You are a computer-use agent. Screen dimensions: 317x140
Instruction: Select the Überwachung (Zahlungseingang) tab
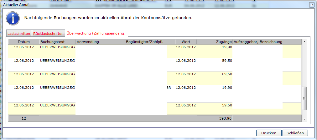pos(96,33)
